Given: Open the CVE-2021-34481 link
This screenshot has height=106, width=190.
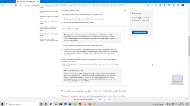Looking at the screenshot, I should click(106, 53).
